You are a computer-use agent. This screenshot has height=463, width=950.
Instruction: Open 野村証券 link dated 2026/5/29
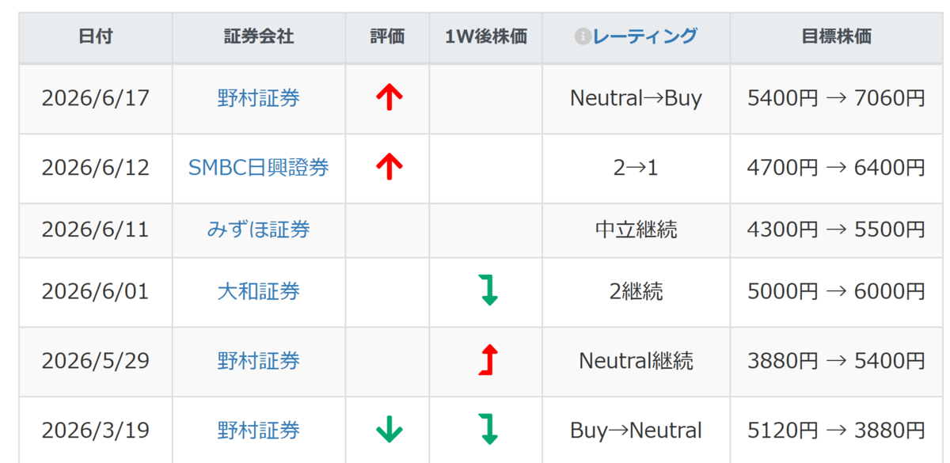pyautogui.click(x=259, y=361)
